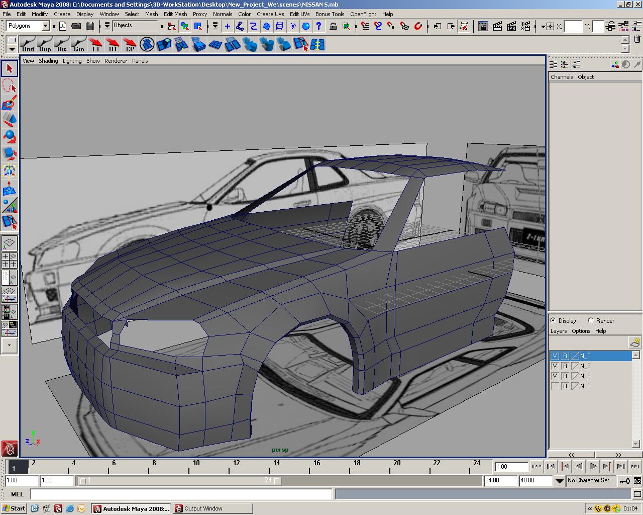Click the layer list scroll down arrow
The image size is (643, 515).
pyautogui.click(x=636, y=444)
